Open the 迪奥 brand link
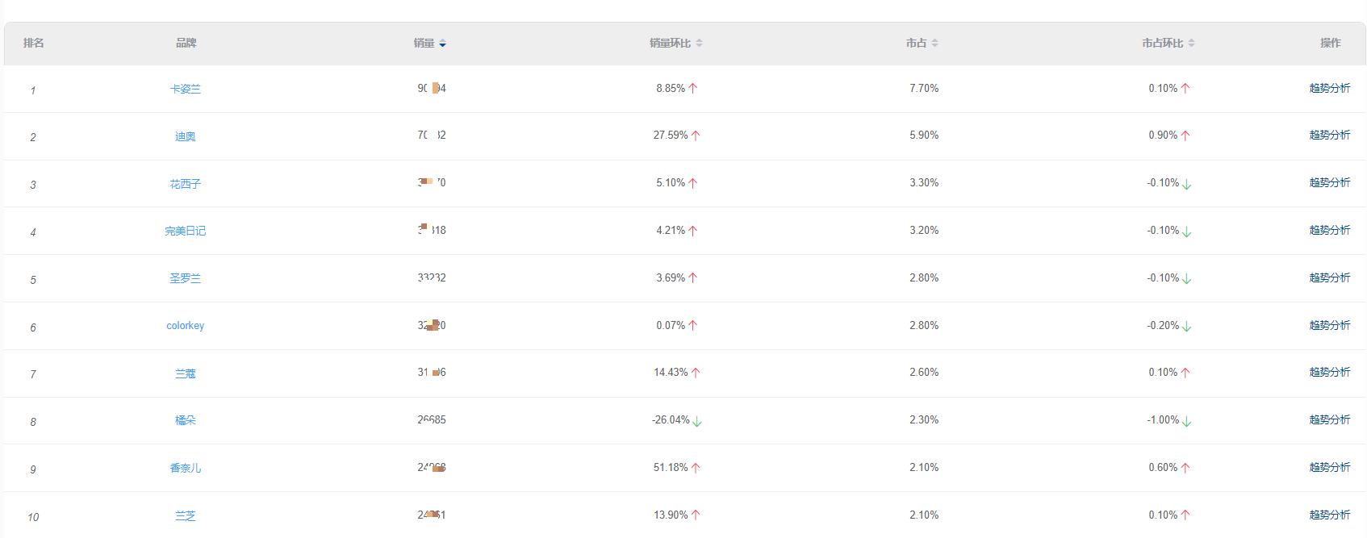 click(186, 136)
